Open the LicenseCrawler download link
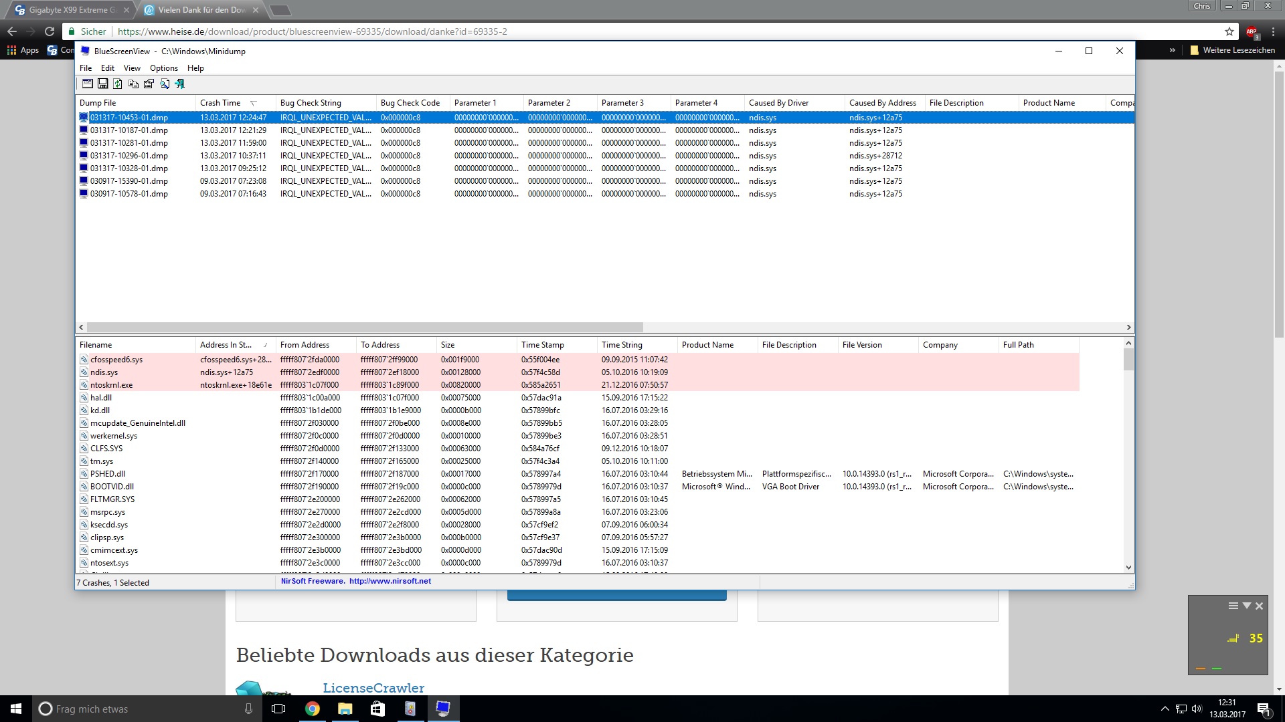 point(373,688)
